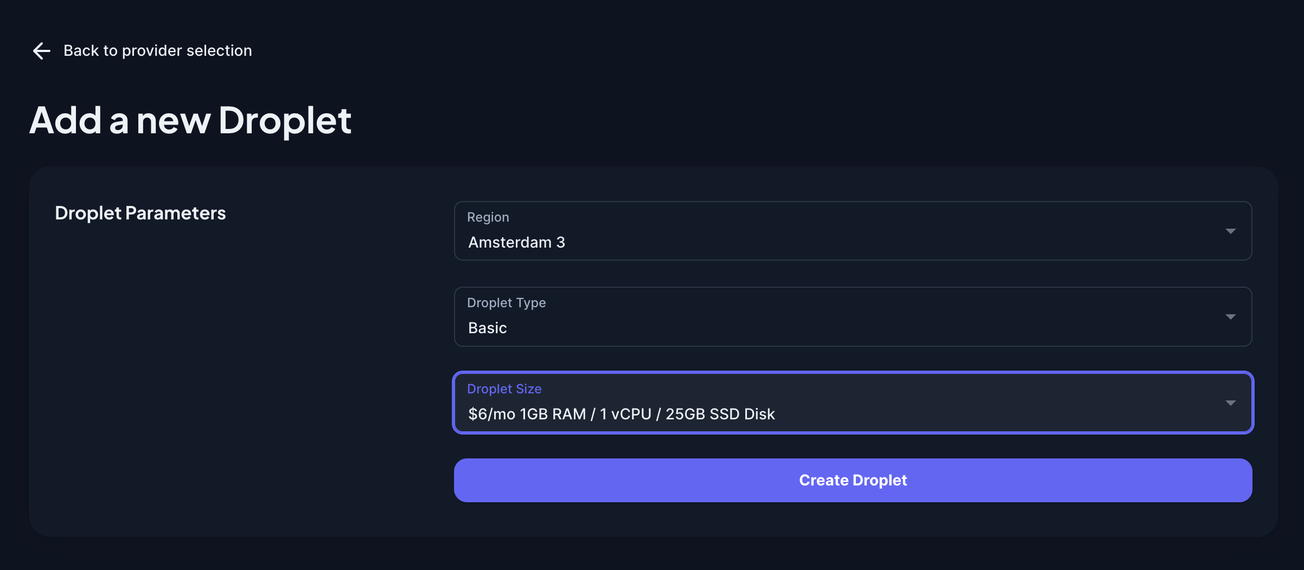This screenshot has height=570, width=1304.
Task: Follow the Back to provider selection link
Action: (x=157, y=51)
